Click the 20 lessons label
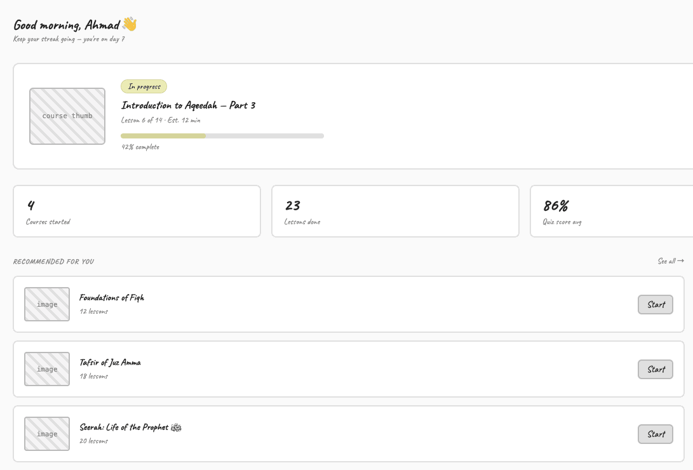The image size is (693, 470). (x=94, y=441)
